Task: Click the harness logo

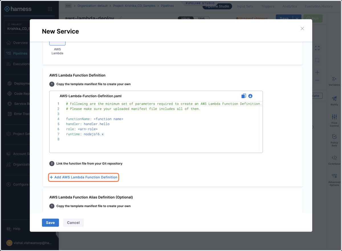Action: 18,9
